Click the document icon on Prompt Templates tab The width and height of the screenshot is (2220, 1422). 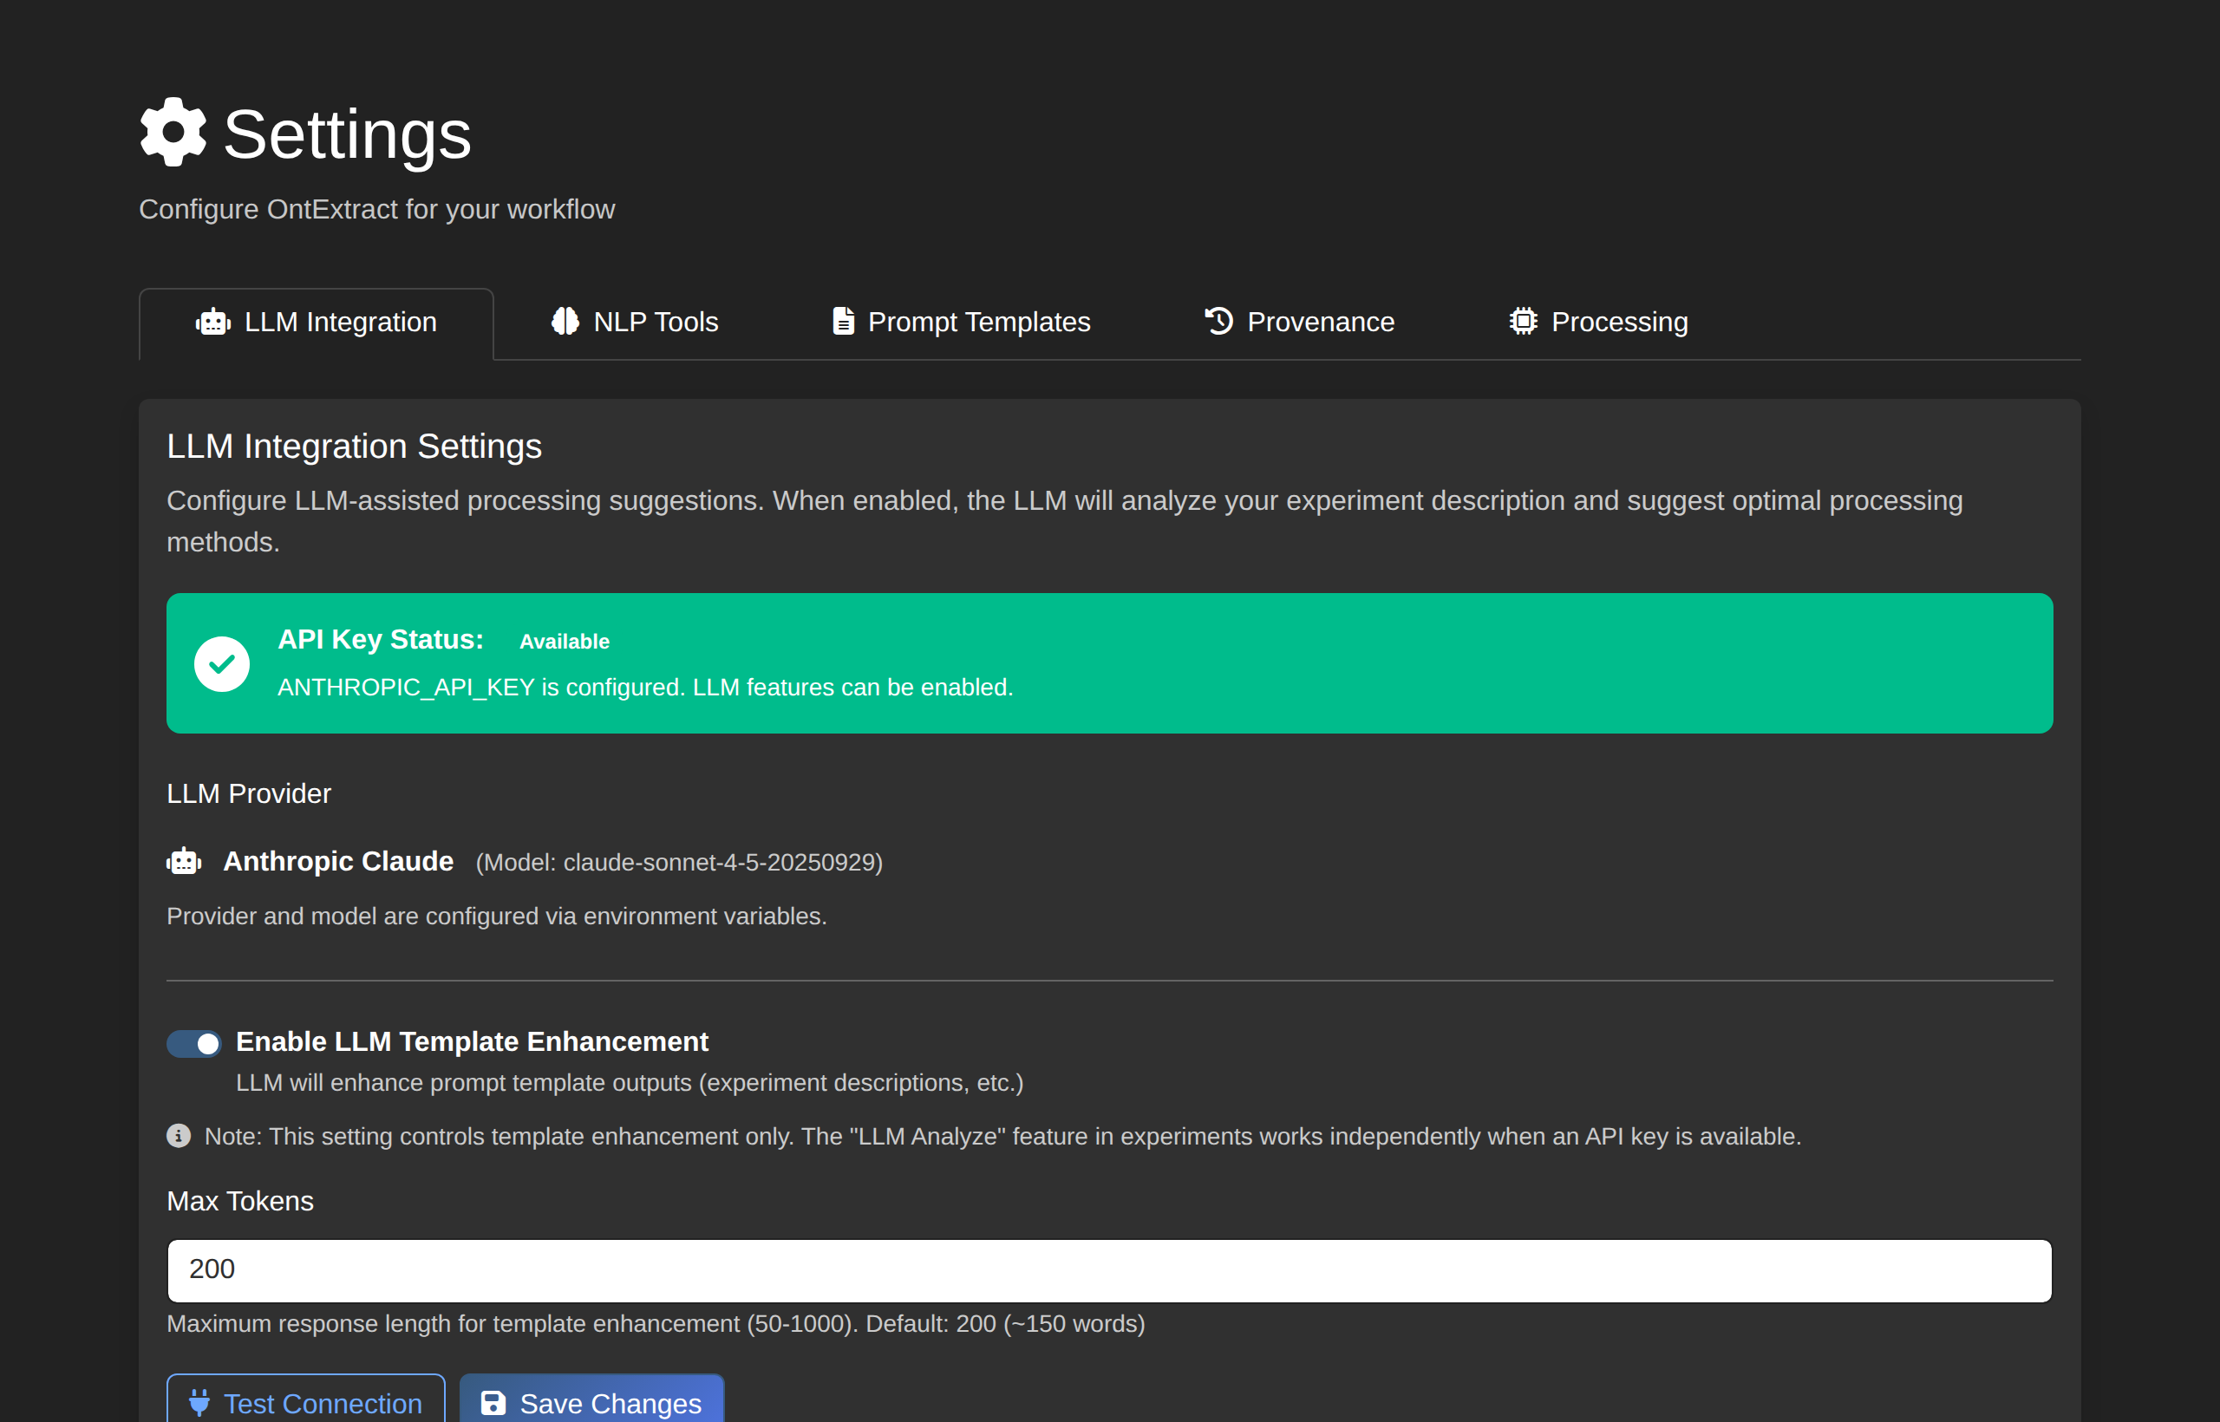point(843,322)
